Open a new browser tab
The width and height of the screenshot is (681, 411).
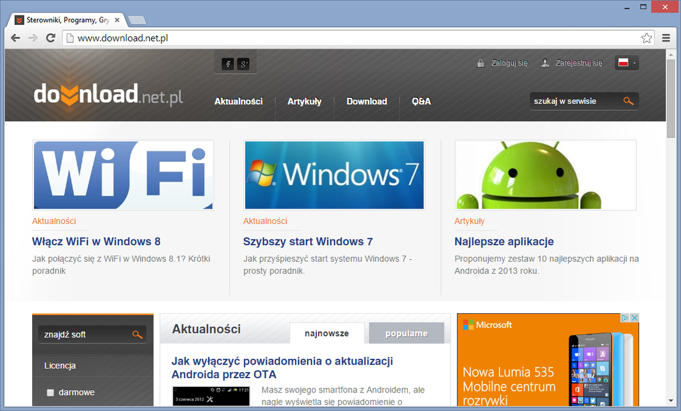(137, 20)
